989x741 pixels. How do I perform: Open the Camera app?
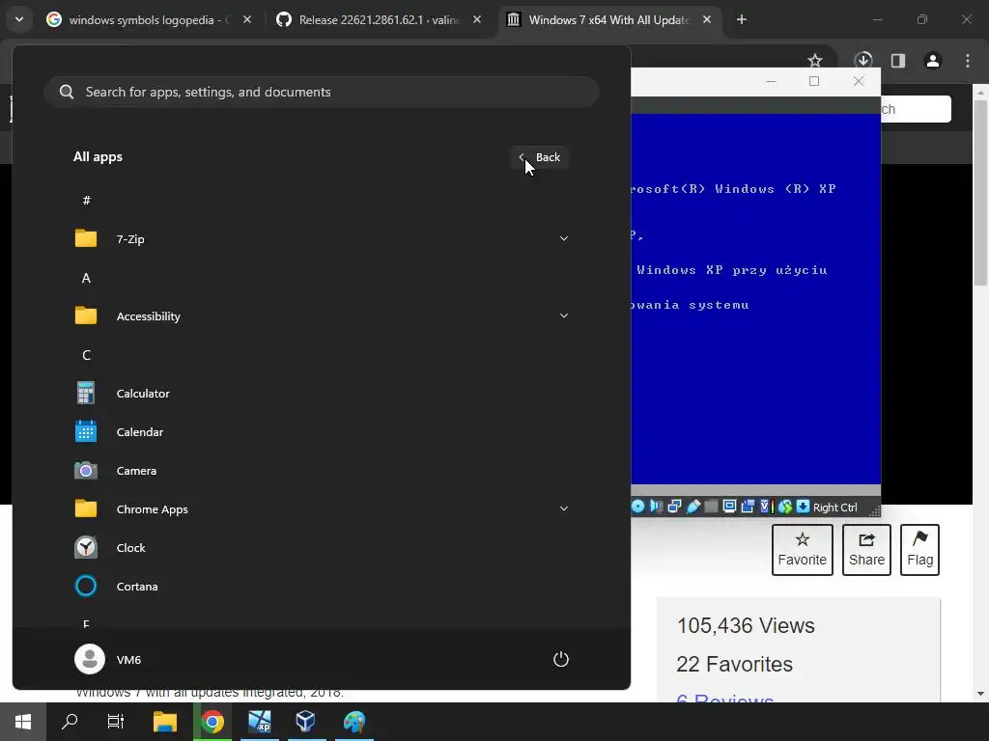click(x=322, y=471)
